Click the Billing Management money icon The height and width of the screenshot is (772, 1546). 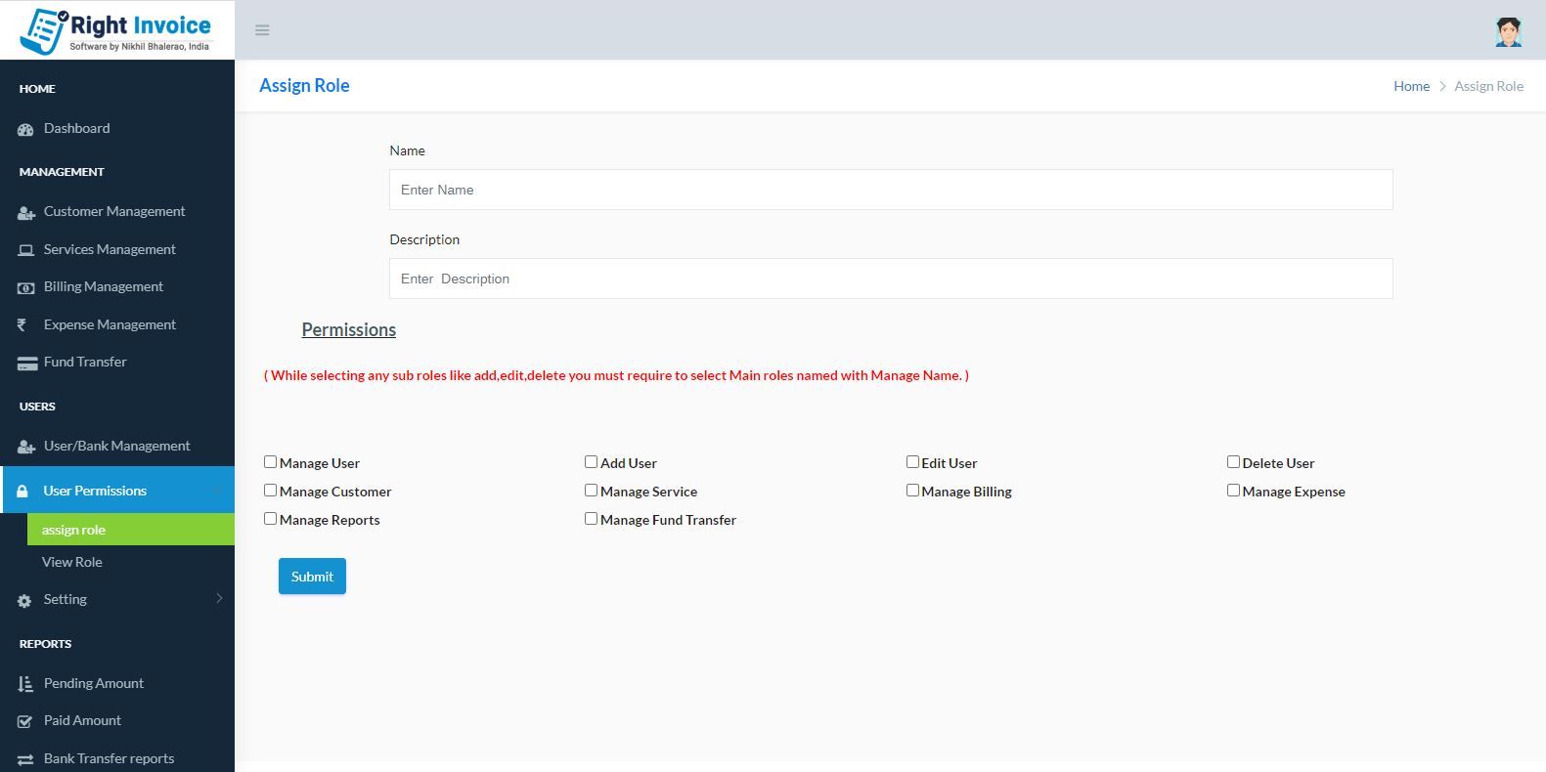[x=25, y=287]
